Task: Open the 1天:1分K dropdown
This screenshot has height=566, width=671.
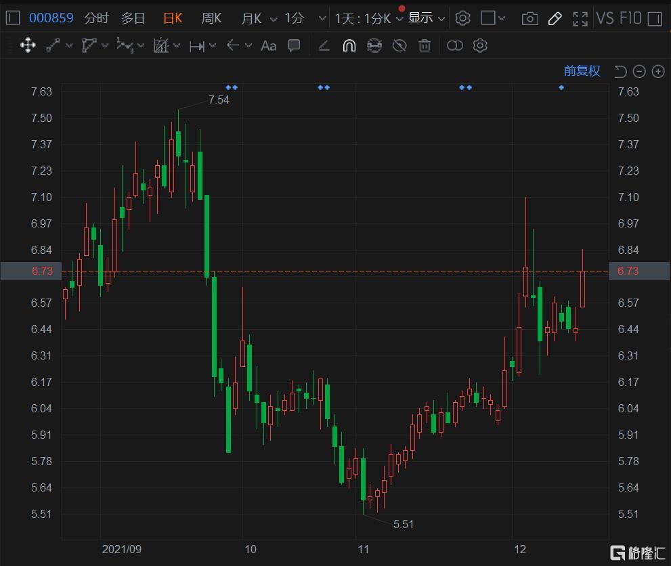Action: 369,18
